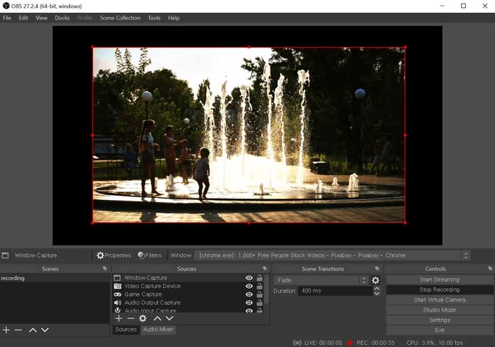The width and height of the screenshot is (495, 347).
Task: Add a new source with plus icon
Action: pos(119,319)
